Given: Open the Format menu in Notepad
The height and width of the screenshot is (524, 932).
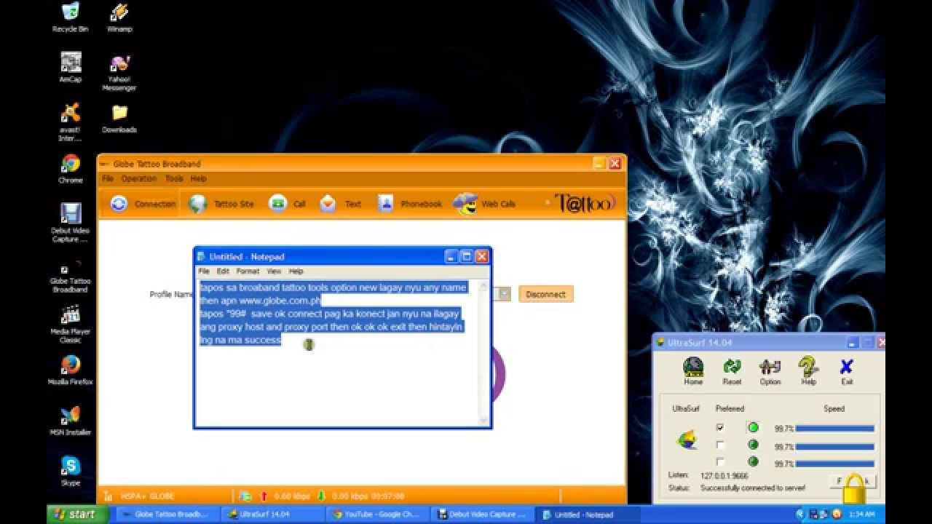Looking at the screenshot, I should pos(248,271).
